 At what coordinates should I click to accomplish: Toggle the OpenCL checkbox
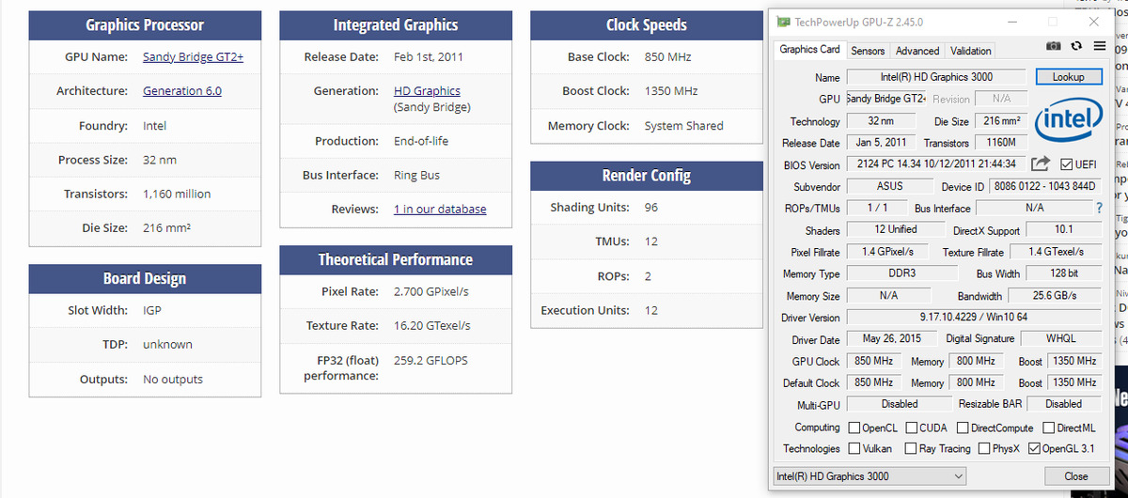tap(854, 428)
